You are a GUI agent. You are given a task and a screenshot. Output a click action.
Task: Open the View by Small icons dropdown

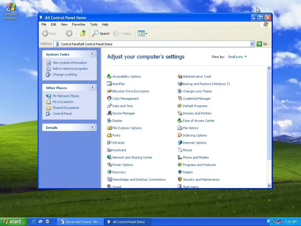pyautogui.click(x=237, y=57)
